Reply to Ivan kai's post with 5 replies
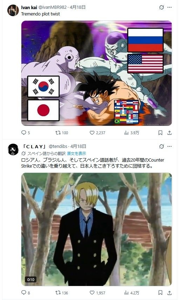The width and height of the screenshot is (185, 300). pos(26,132)
